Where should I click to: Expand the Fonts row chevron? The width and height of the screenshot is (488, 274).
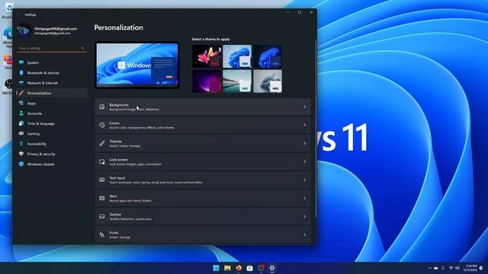(305, 235)
